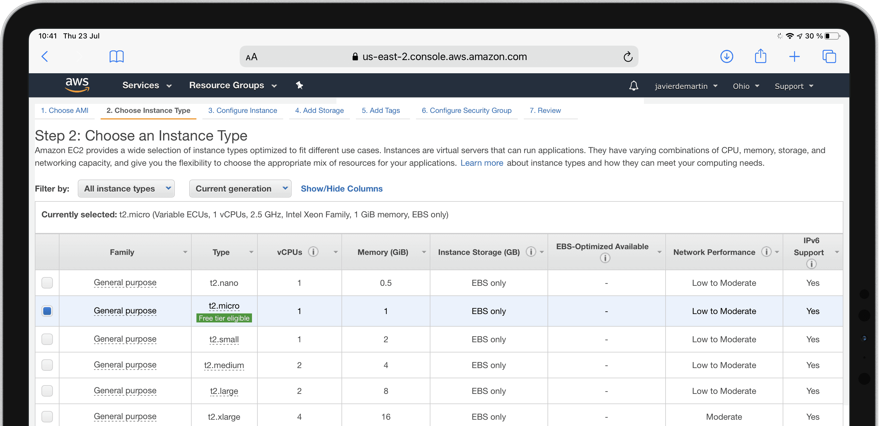Go to 6. Configure Security Group tab

coord(467,110)
